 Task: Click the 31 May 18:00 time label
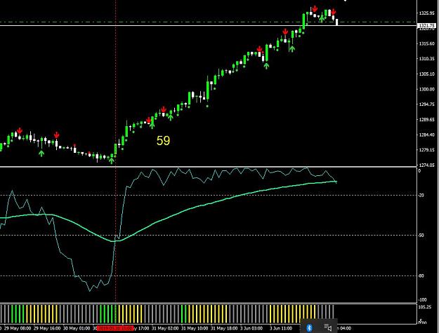pyautogui.click(x=224, y=328)
